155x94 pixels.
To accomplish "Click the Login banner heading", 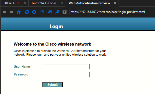I will click(56, 27).
